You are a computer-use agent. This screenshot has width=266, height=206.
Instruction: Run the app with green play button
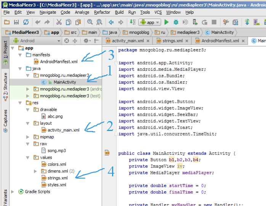(167, 22)
